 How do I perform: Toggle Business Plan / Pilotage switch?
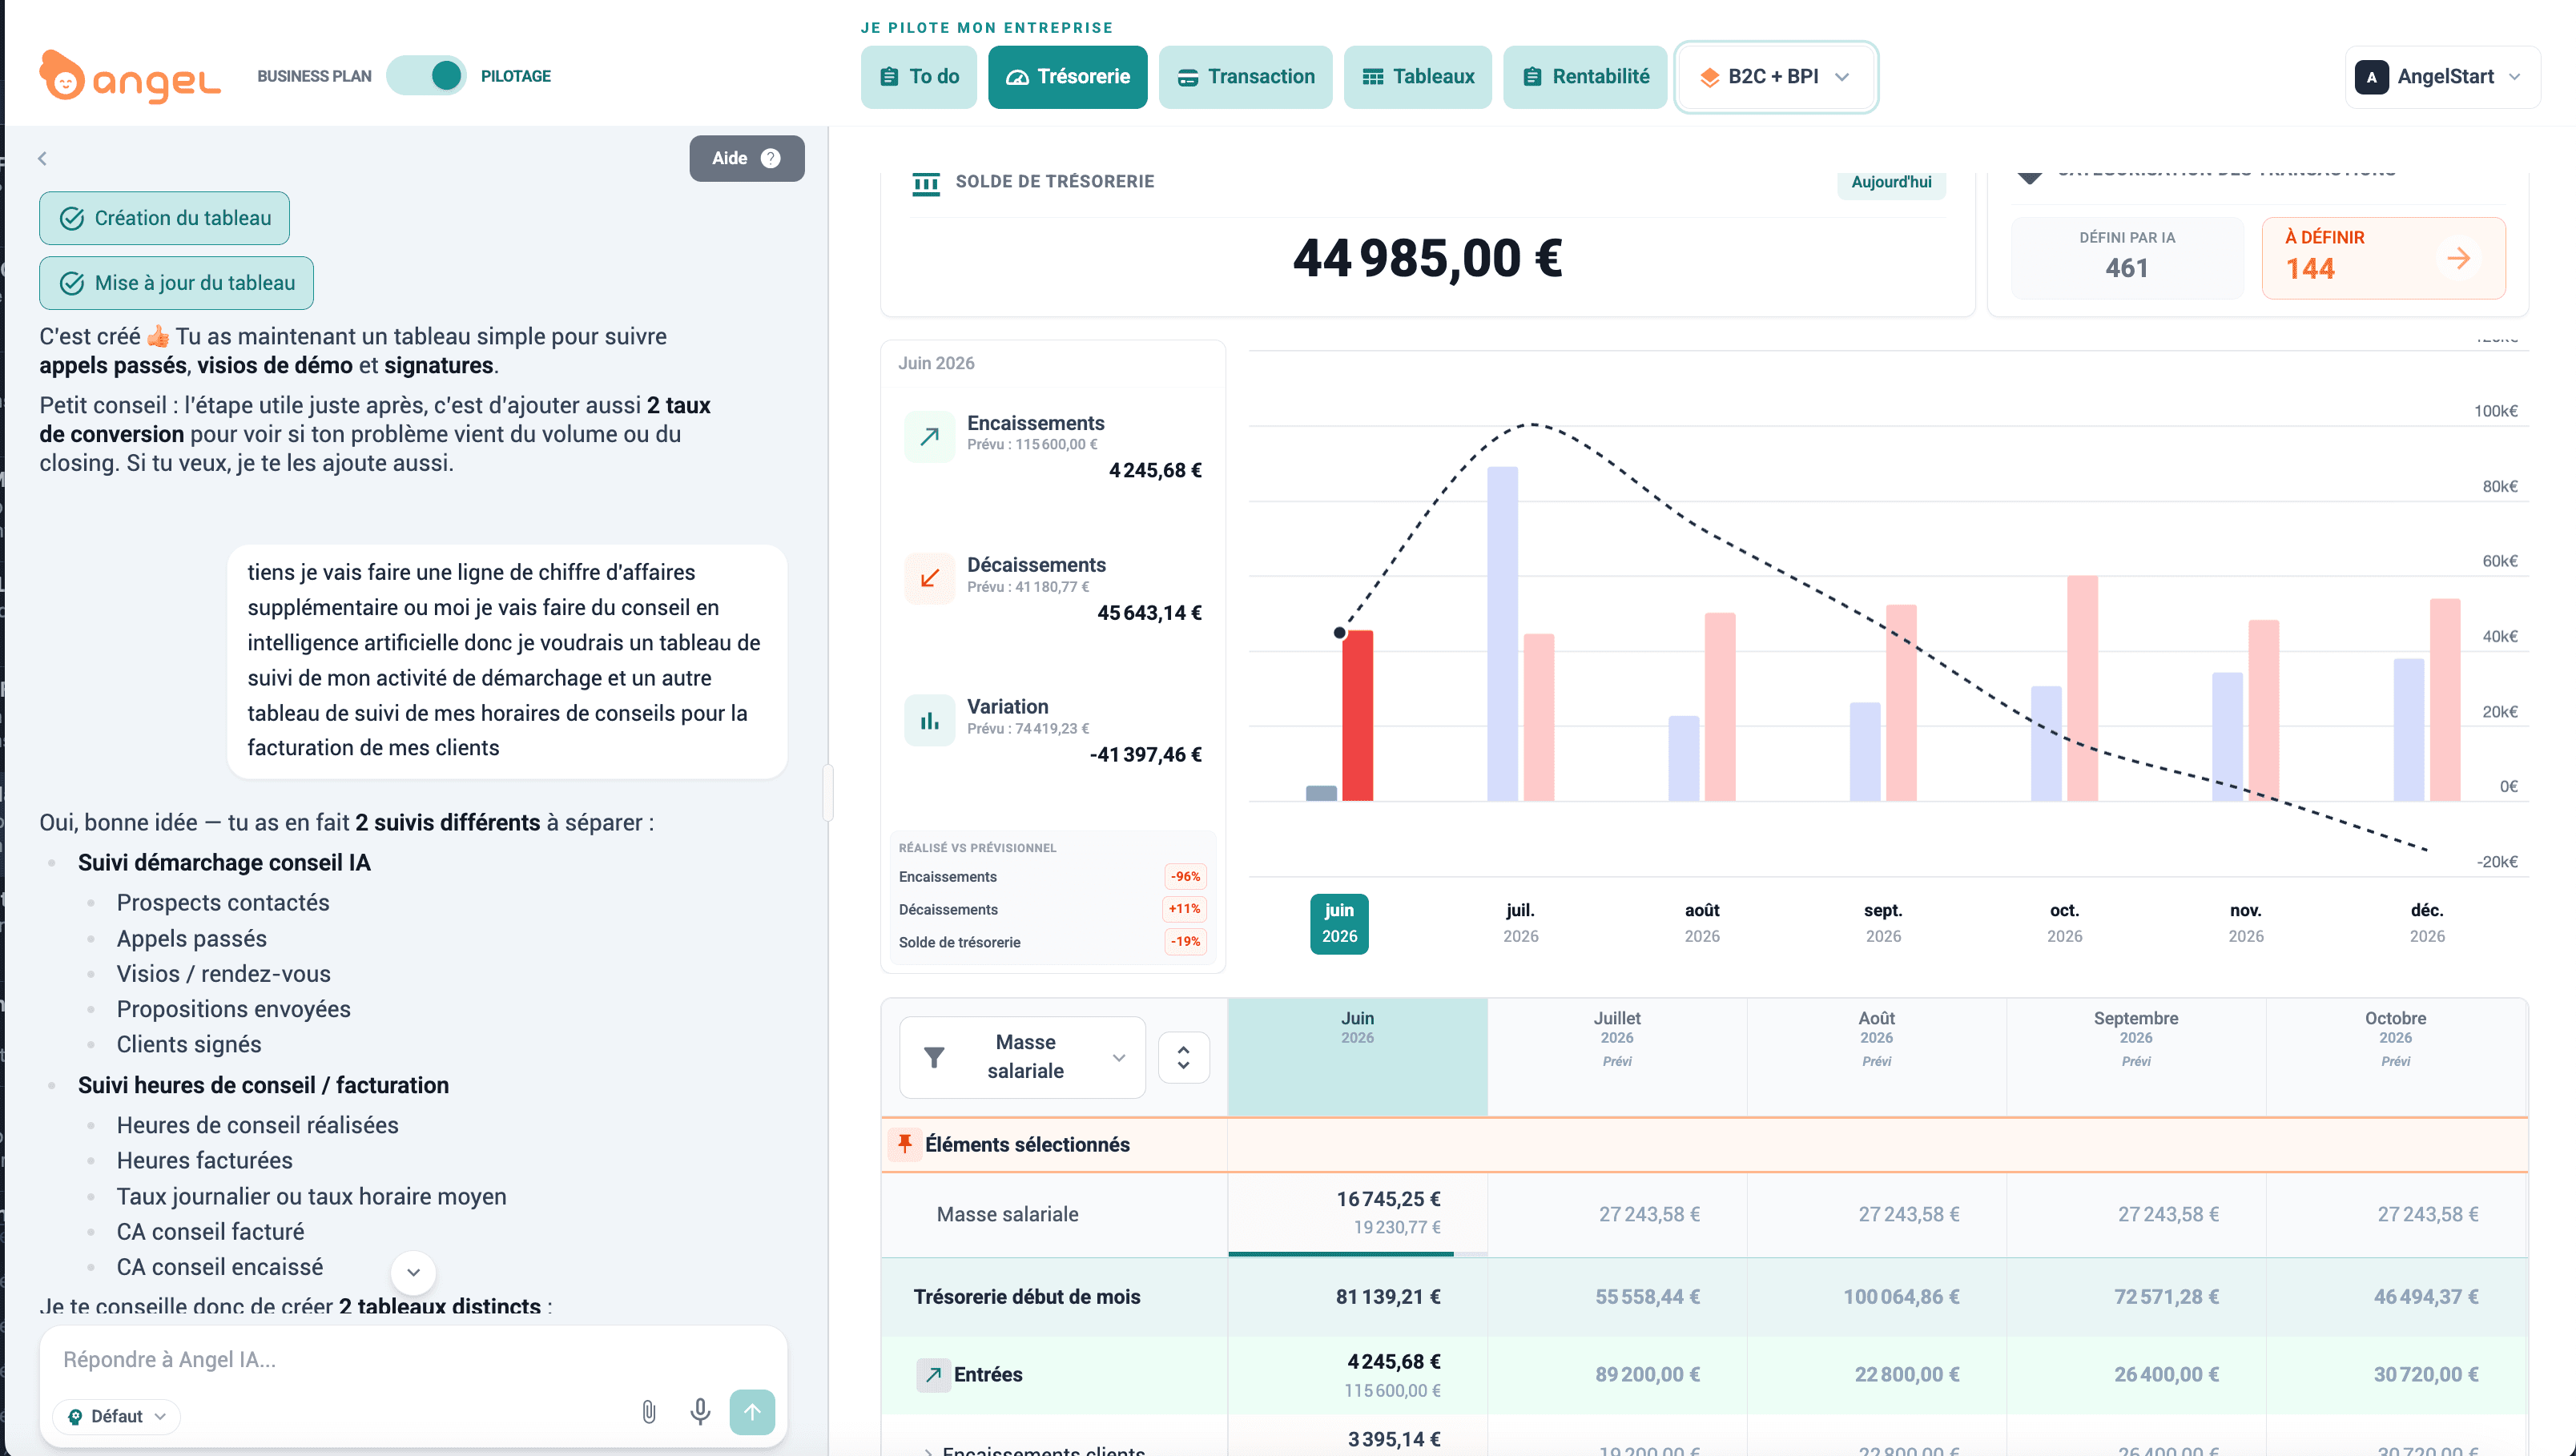point(427,76)
